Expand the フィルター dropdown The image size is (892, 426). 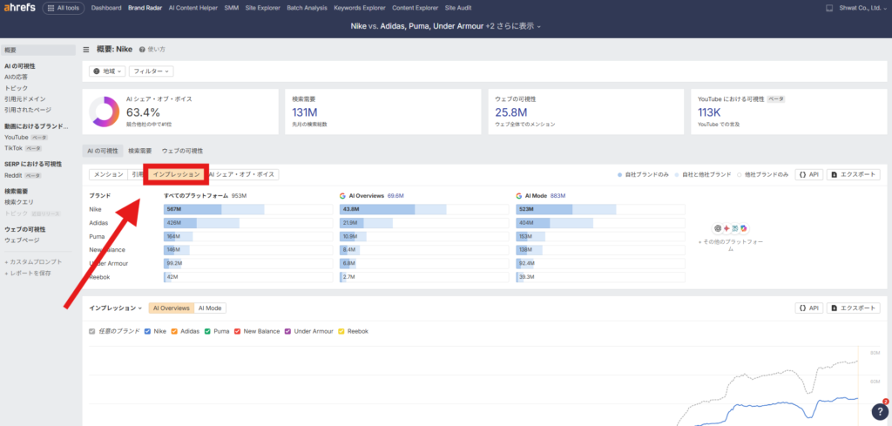click(x=152, y=71)
